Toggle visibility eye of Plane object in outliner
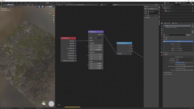The image size is (194, 109). point(192,11)
